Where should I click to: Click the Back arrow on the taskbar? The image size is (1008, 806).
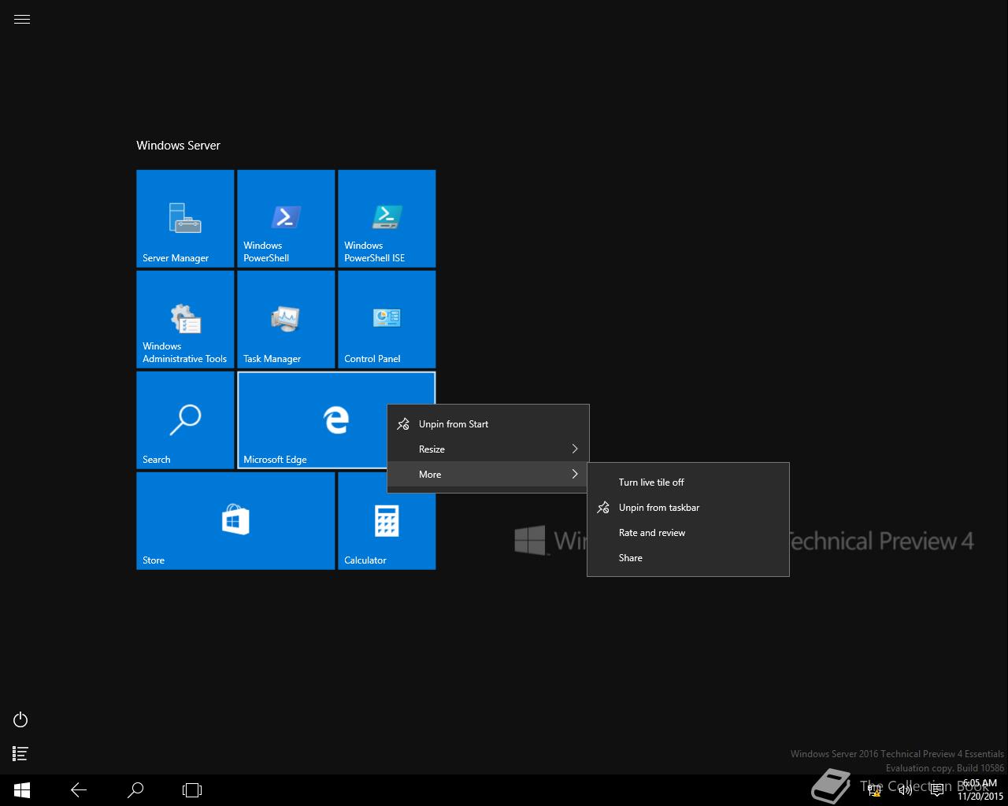point(79,790)
